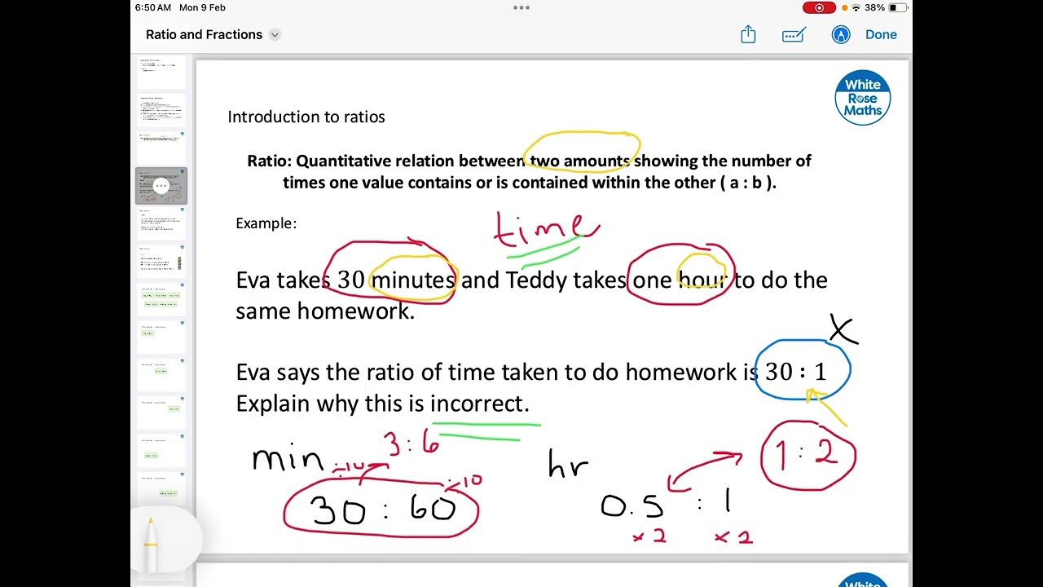
Task: Tap the orange microphone indicator dot
Action: coord(844,8)
